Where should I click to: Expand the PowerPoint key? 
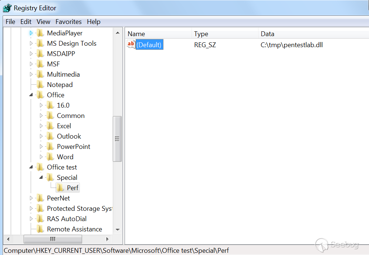coord(41,147)
